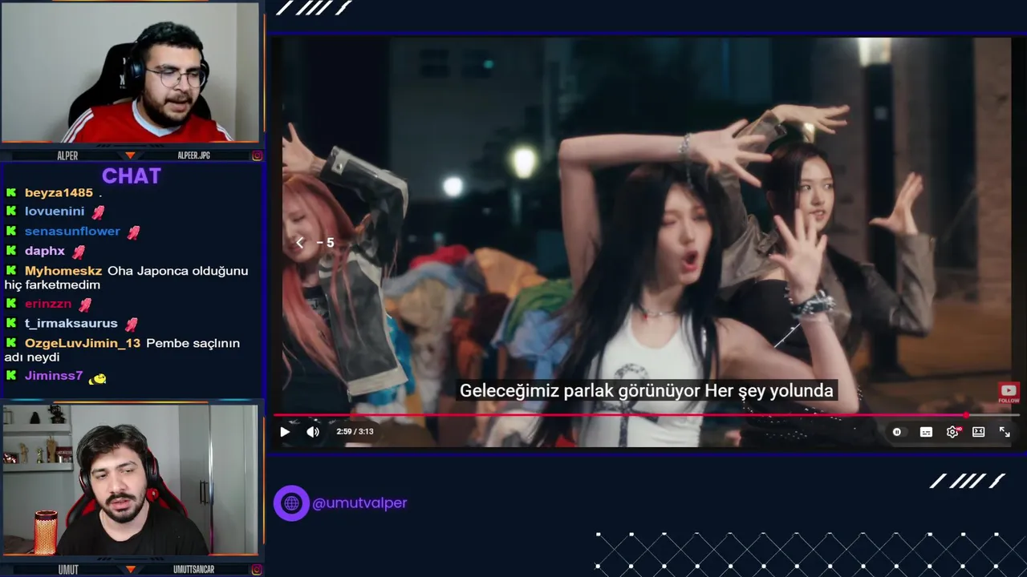
Task: Click the UMUT name label
Action: pos(68,570)
